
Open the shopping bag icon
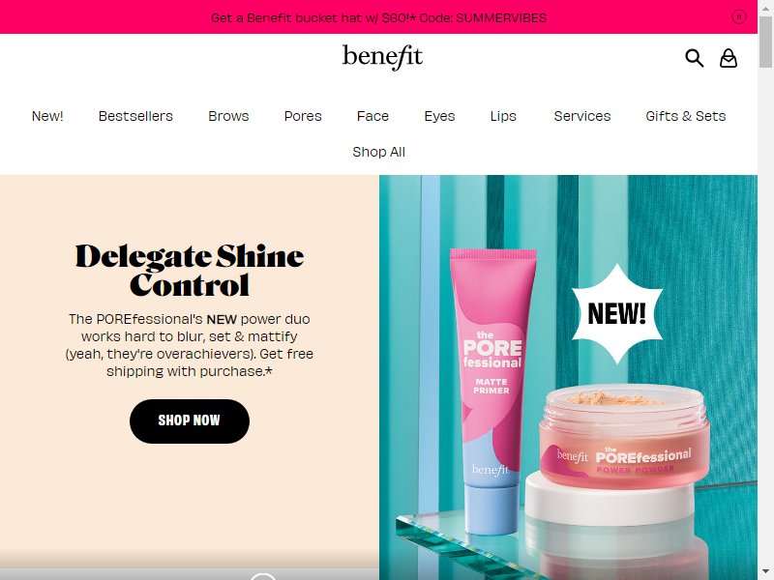[x=729, y=58]
